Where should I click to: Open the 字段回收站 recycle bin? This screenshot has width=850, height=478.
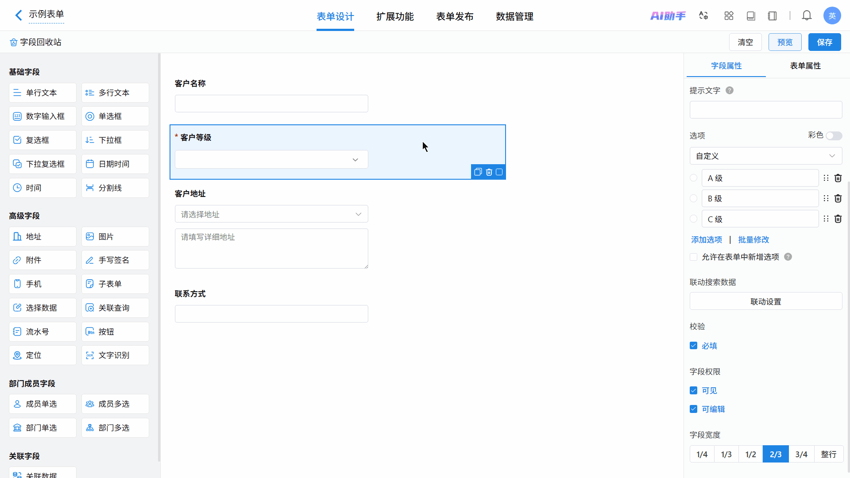coord(35,42)
